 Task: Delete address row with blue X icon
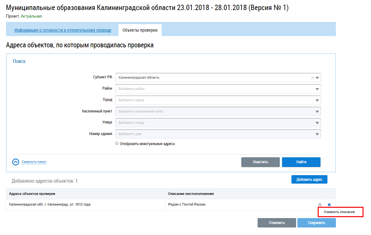[x=329, y=205]
